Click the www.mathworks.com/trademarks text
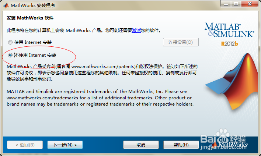 pos(42,98)
